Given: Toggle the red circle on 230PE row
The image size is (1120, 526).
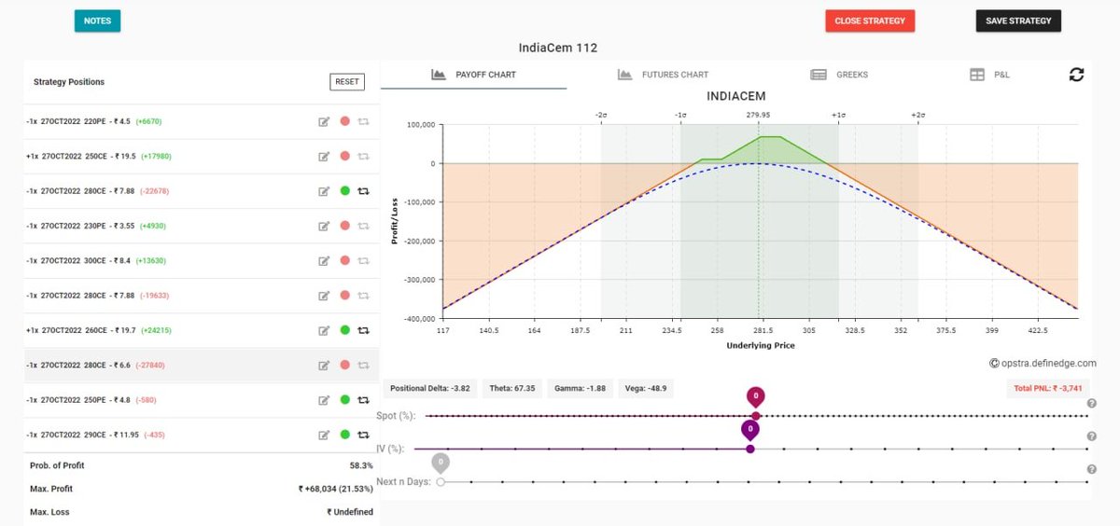Looking at the screenshot, I should point(344,226).
